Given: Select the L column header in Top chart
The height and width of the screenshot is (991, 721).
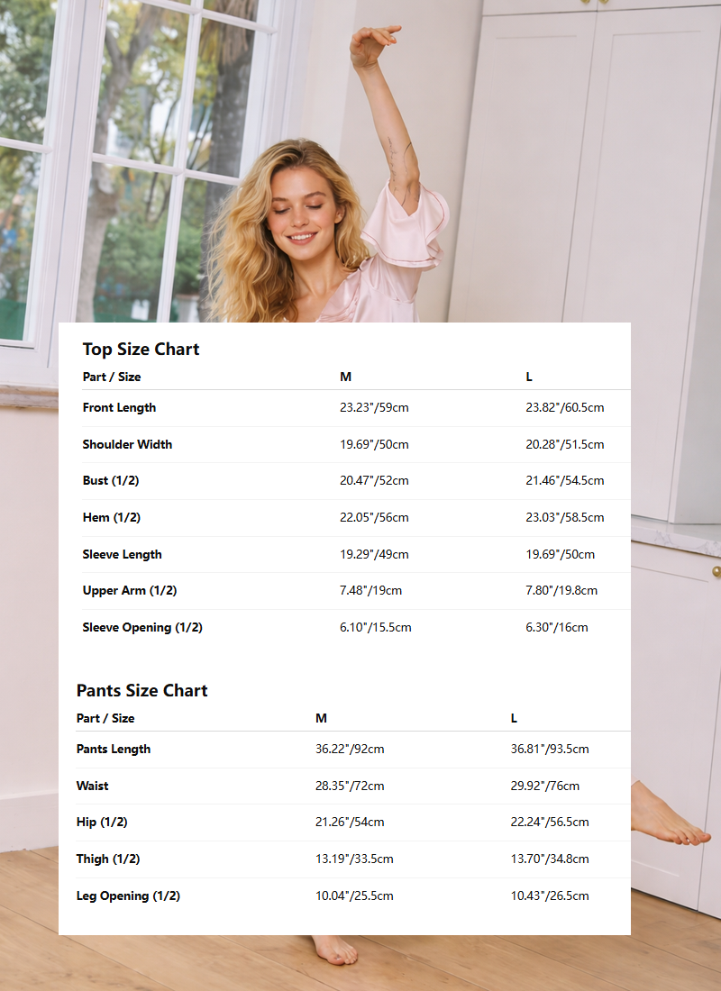Looking at the screenshot, I should [529, 377].
